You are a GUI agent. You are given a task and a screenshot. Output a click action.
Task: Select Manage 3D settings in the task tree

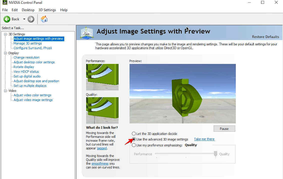coord(28,43)
